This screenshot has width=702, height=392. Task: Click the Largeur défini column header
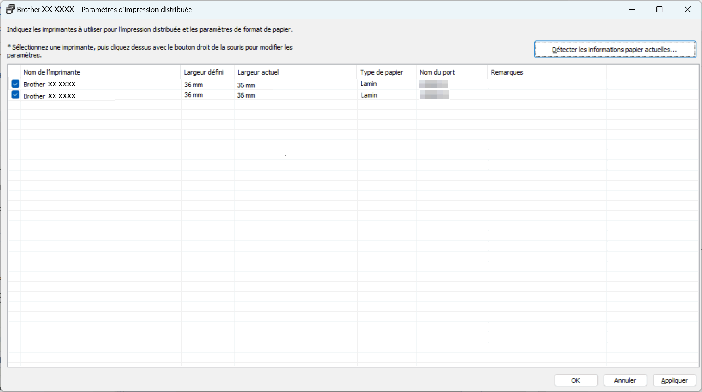(203, 72)
